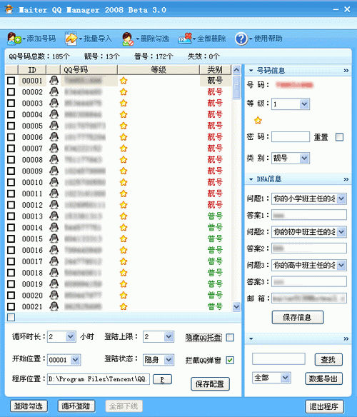Open the 登陆上限 login limit dropdown
Viewport: 357px width, 417px height.
(169, 337)
